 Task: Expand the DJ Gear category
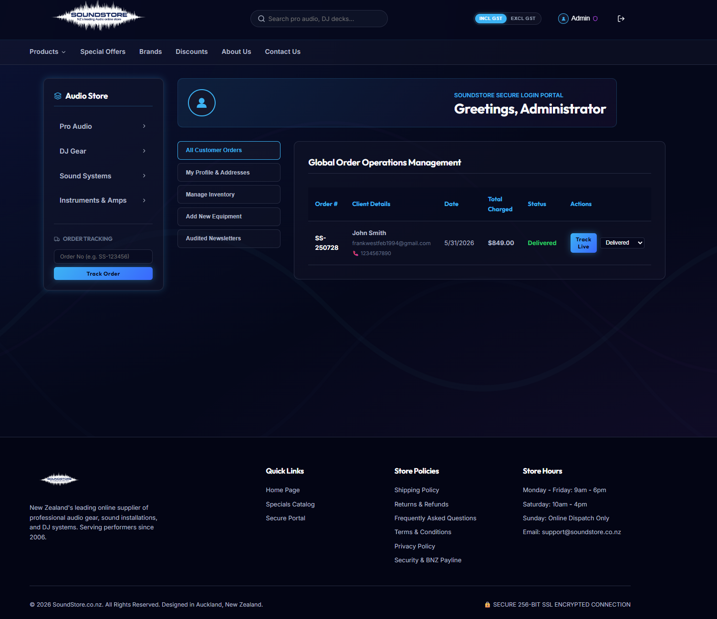click(103, 151)
